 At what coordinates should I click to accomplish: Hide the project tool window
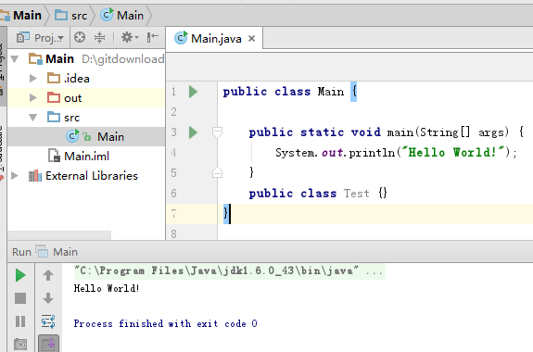click(x=152, y=37)
